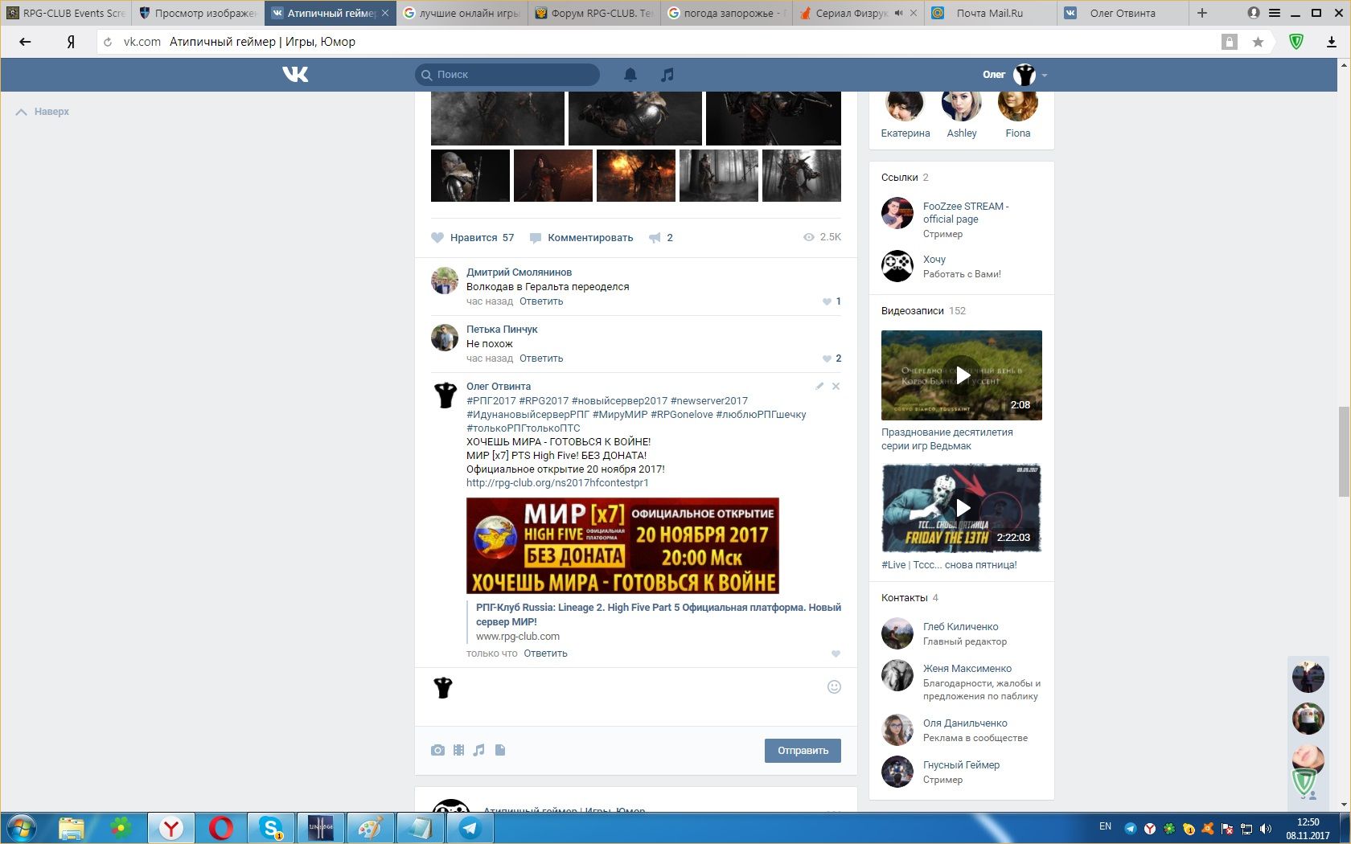Open browser hamburger menu
The height and width of the screenshot is (844, 1351).
tap(1275, 13)
